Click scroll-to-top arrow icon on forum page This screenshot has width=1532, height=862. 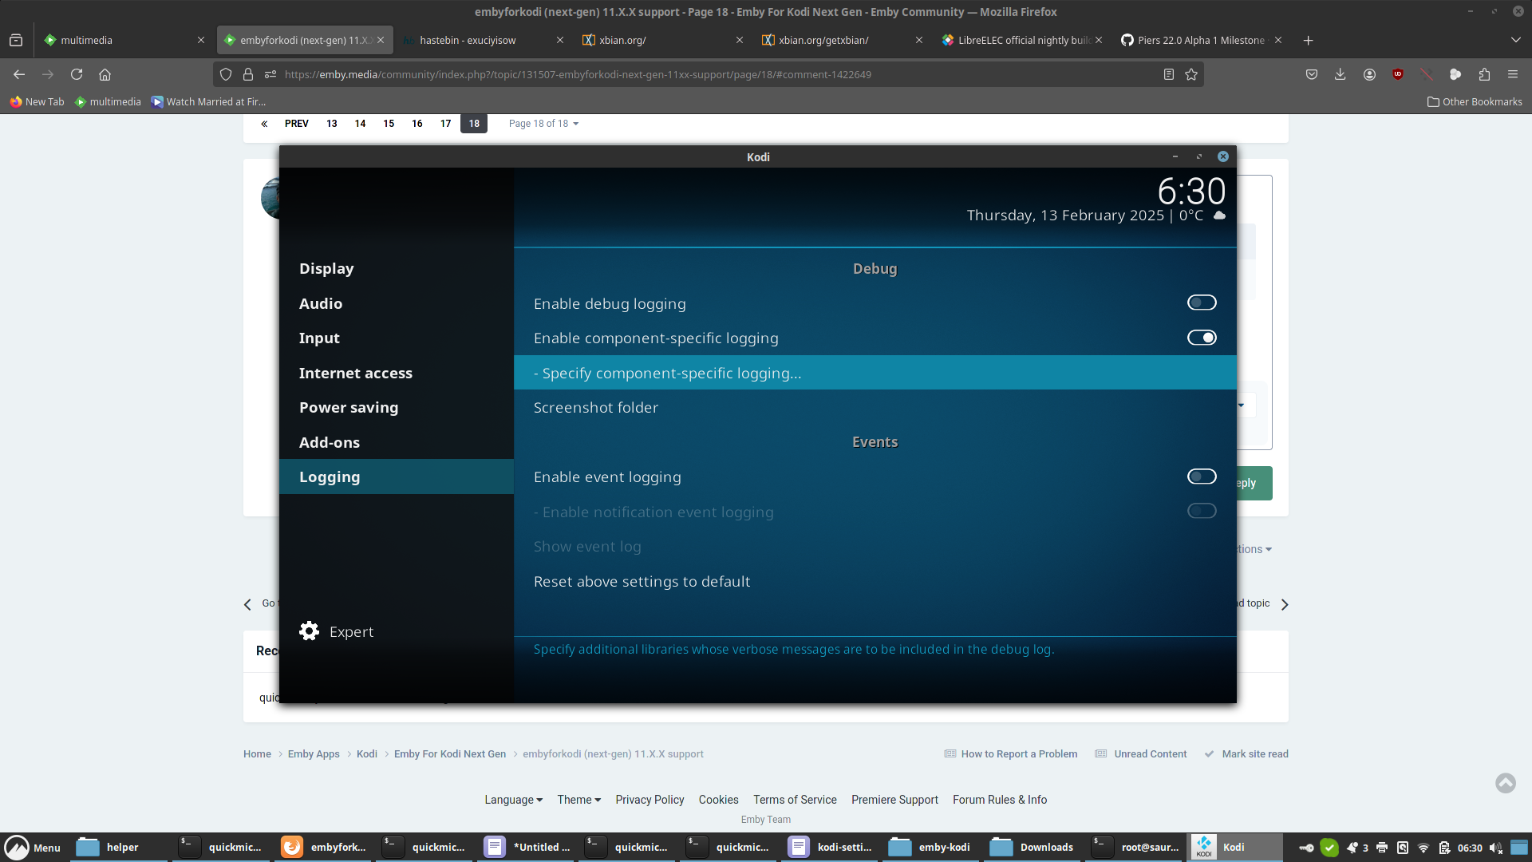(x=1505, y=783)
